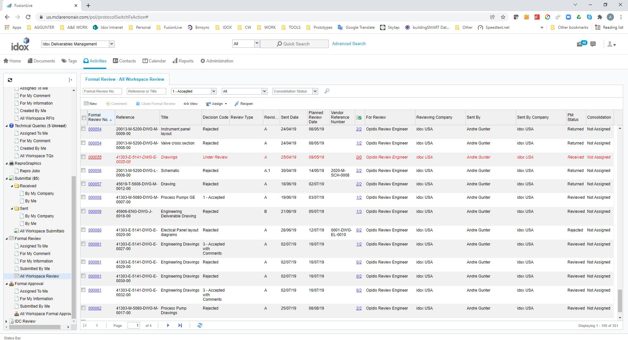Click the search magnifier icon beside Consolidation Status
Image resolution: width=628 pixels, height=340 pixels.
327,91
